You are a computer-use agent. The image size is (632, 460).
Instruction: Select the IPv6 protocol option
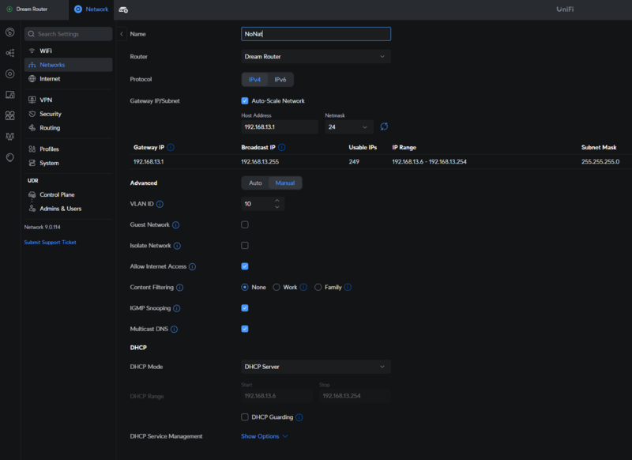point(280,79)
